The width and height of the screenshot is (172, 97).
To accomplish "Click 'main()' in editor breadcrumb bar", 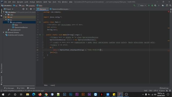I will pos(53,85).
